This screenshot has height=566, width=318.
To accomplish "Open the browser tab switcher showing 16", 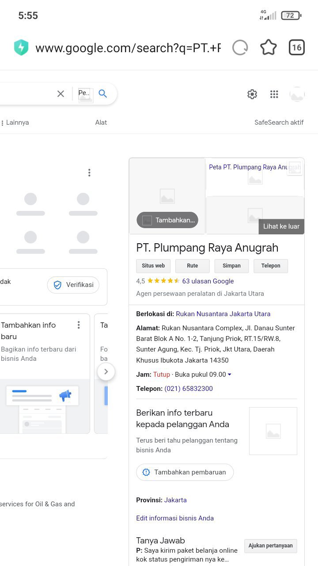I will pyautogui.click(x=297, y=48).
